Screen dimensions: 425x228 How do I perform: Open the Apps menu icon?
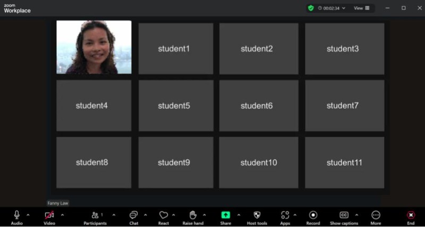(285, 215)
